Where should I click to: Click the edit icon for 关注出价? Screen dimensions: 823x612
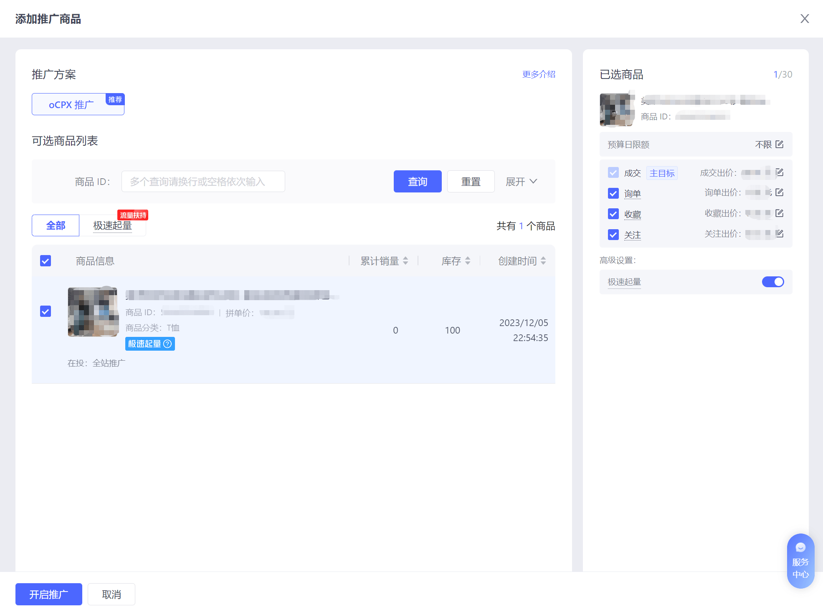point(779,234)
